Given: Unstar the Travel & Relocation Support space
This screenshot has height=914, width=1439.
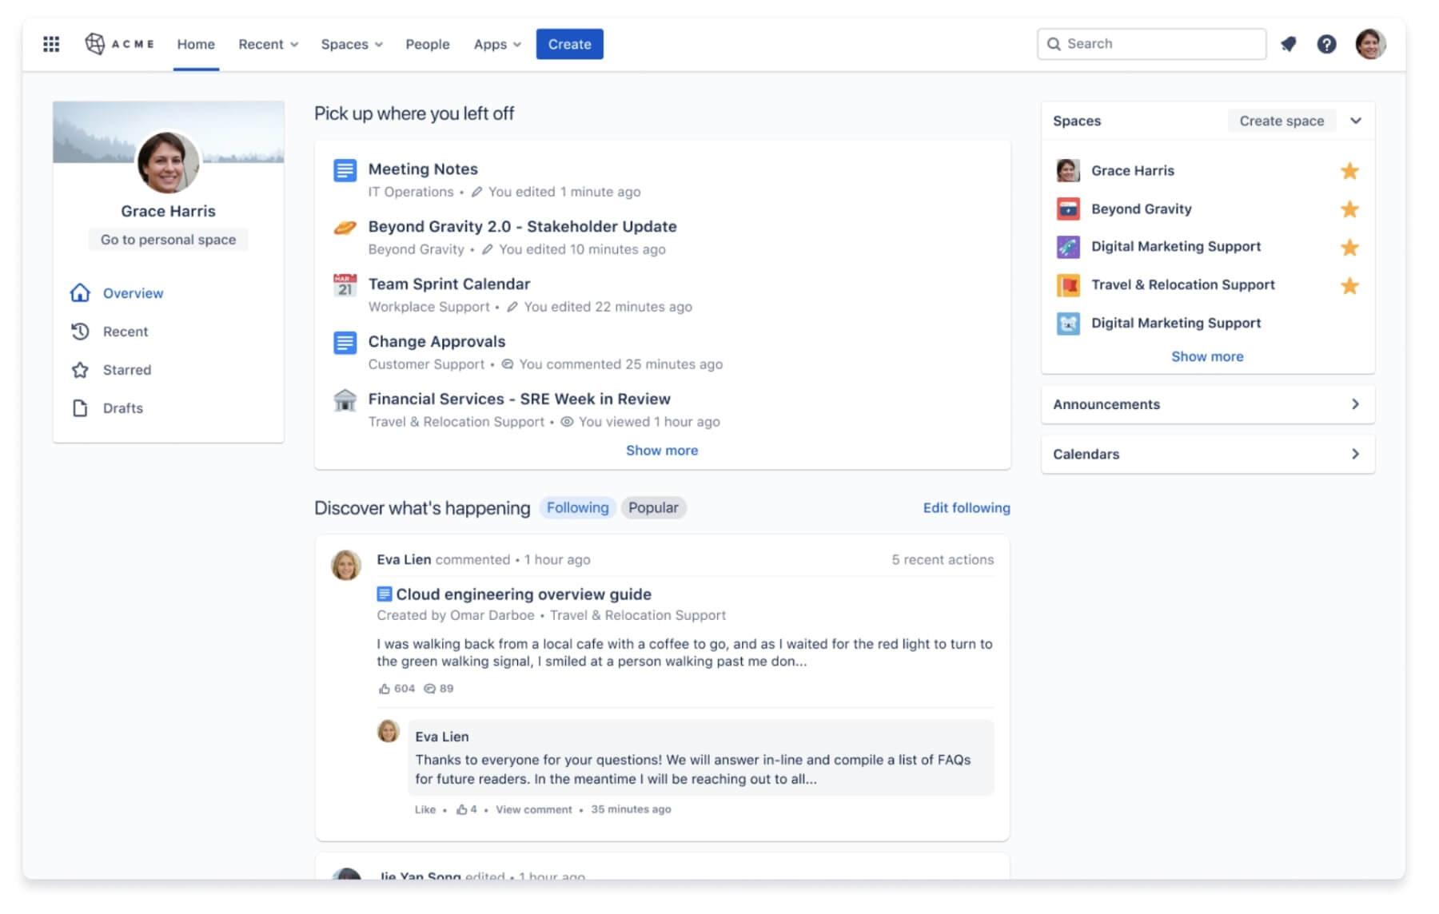Looking at the screenshot, I should (x=1349, y=285).
